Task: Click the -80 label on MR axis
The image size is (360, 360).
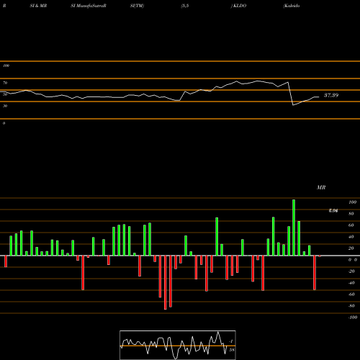Action: (351, 306)
